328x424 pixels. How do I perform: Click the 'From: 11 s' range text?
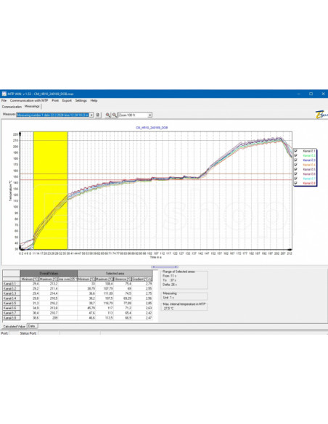click(x=170, y=276)
